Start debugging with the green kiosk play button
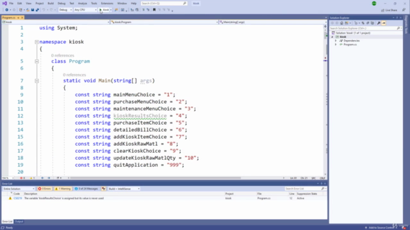 104,10
